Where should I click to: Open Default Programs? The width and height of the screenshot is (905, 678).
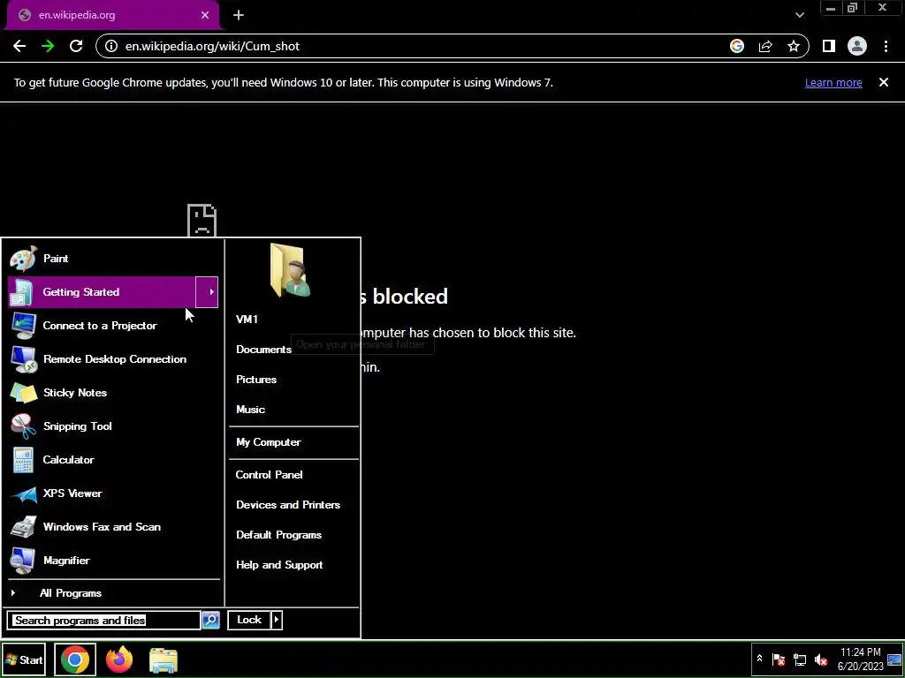[x=293, y=535]
